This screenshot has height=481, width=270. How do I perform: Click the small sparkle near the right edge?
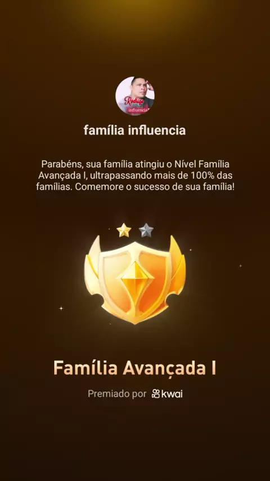241,266
